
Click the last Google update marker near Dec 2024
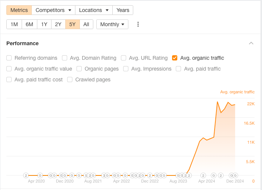click(235, 175)
